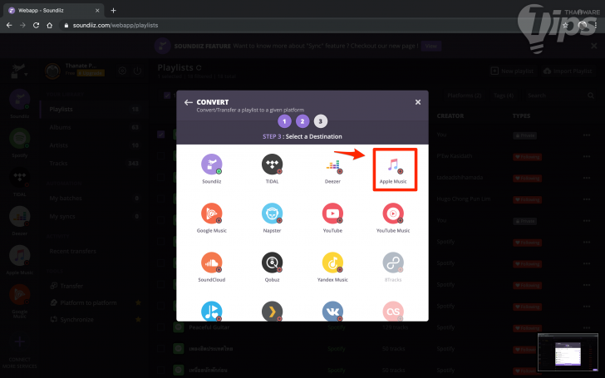
Task: Open My syncs in the sidebar
Action: [94, 216]
